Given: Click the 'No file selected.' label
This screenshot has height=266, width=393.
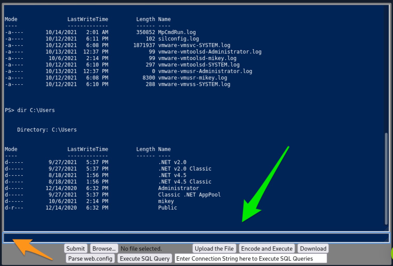Looking at the screenshot, I should 141,248.
